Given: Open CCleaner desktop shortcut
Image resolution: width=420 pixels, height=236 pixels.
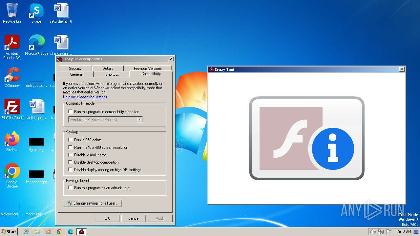Looking at the screenshot, I should 12,77.
